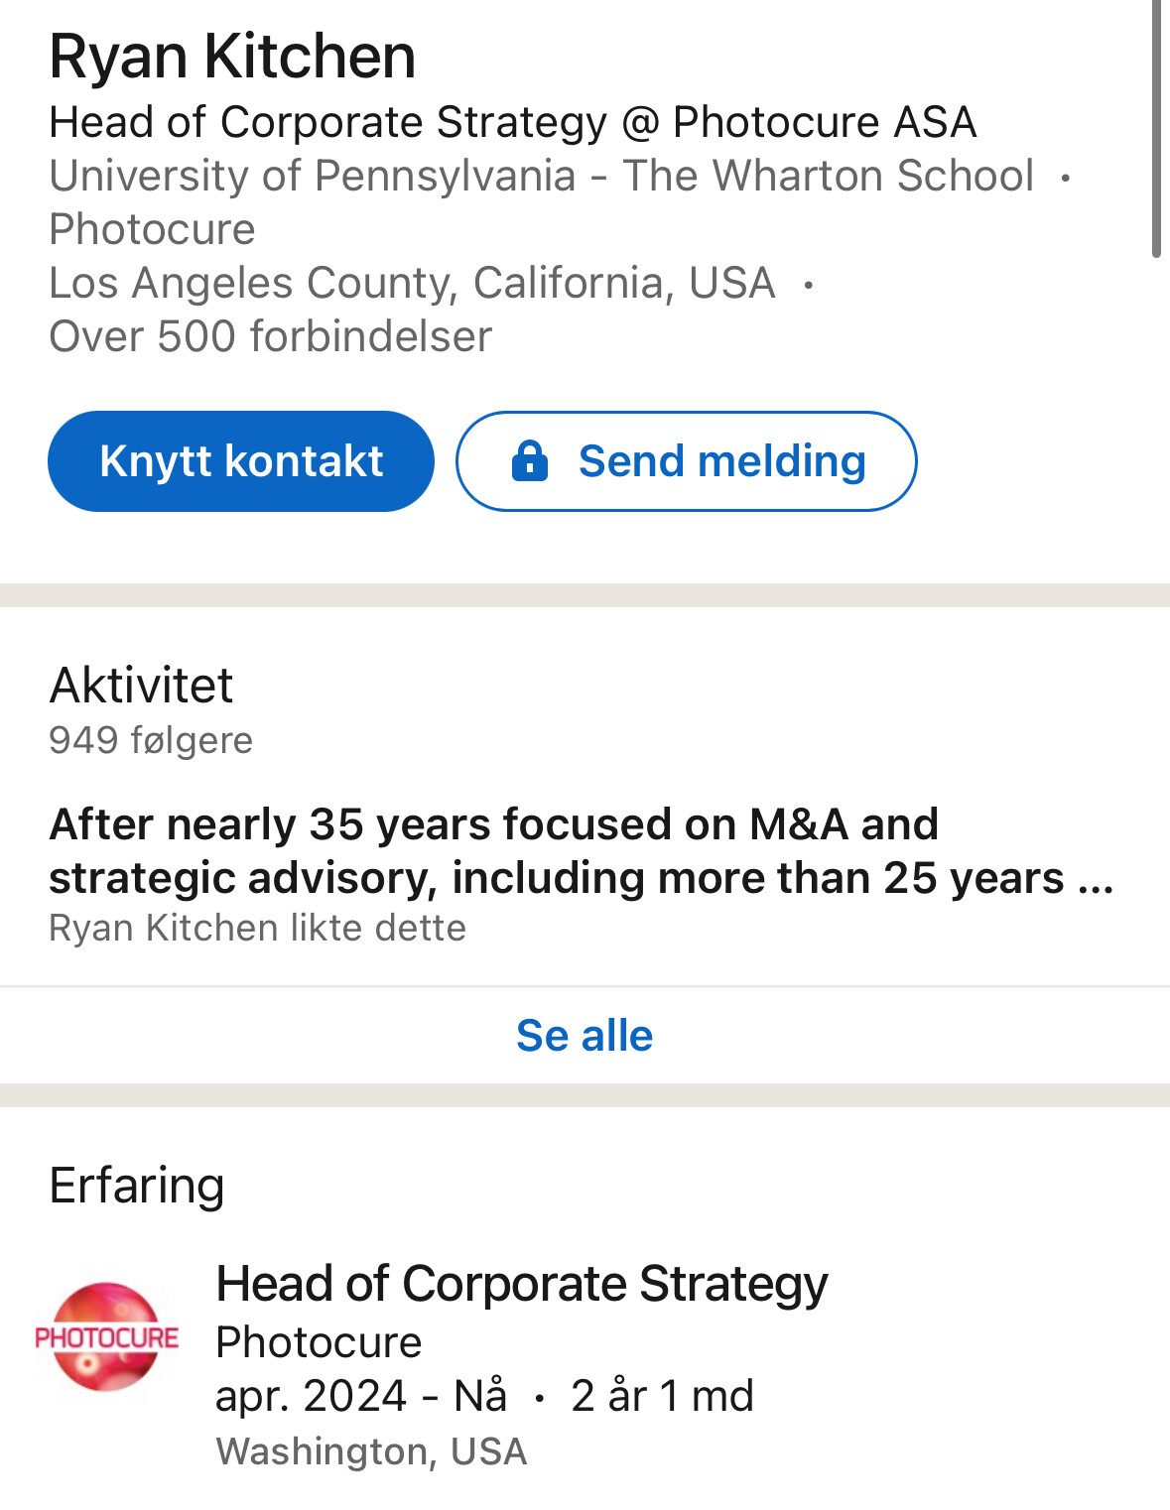
Task: Open the post about 35 years in M&A
Action: (581, 850)
